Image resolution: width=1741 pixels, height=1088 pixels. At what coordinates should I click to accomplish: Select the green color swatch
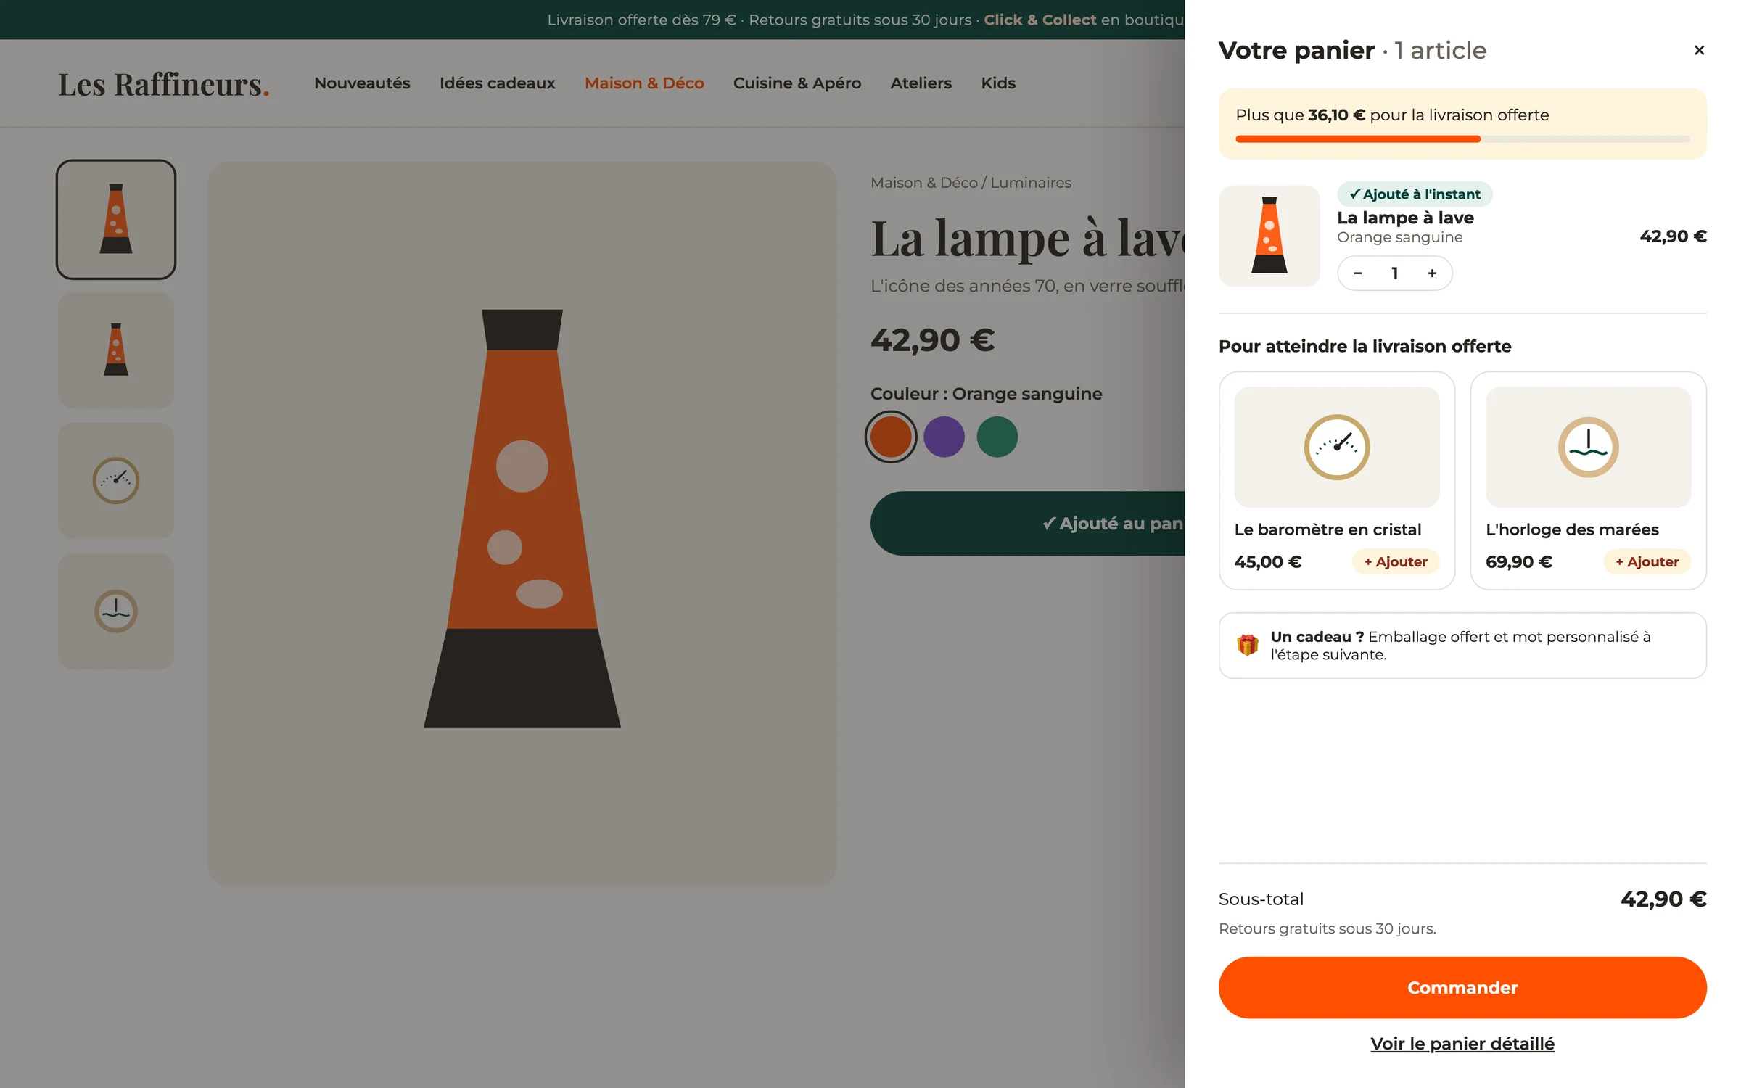997,437
